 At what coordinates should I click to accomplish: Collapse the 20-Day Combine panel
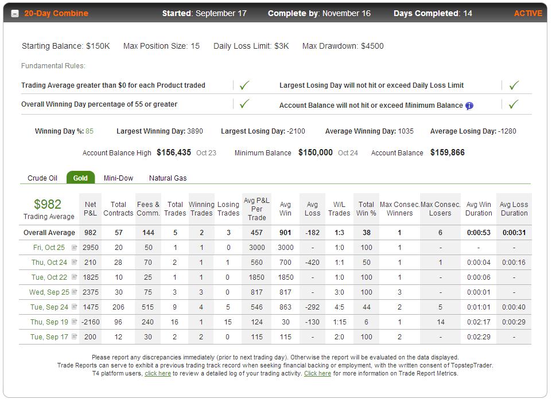[15, 14]
